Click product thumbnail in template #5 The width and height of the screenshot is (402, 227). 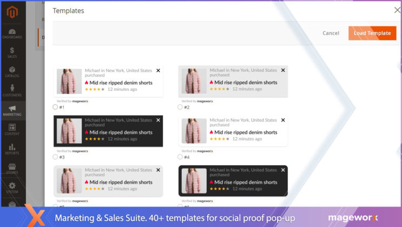click(x=69, y=181)
